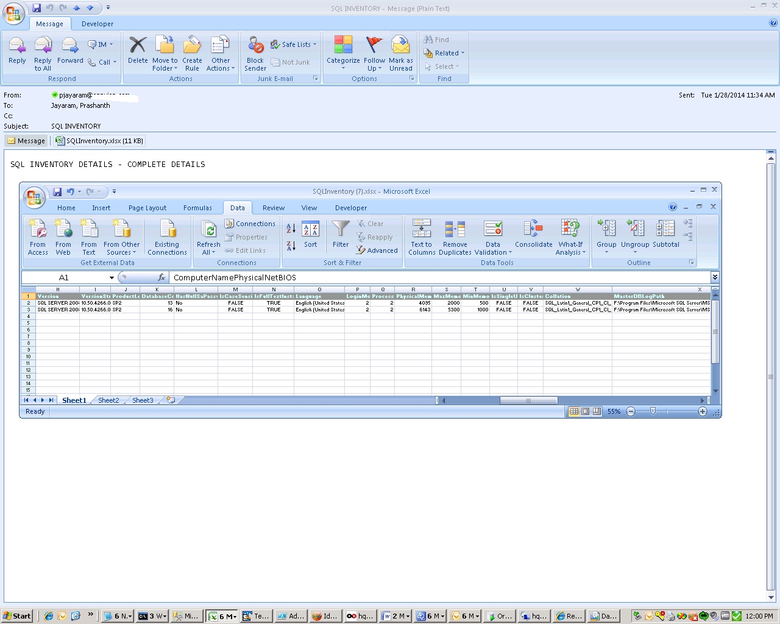Block Sender of this email
This screenshot has width=780, height=624.
pos(255,52)
